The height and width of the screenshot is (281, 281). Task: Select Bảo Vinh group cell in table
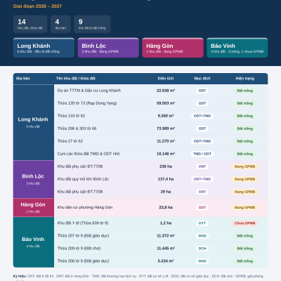pos(34,242)
